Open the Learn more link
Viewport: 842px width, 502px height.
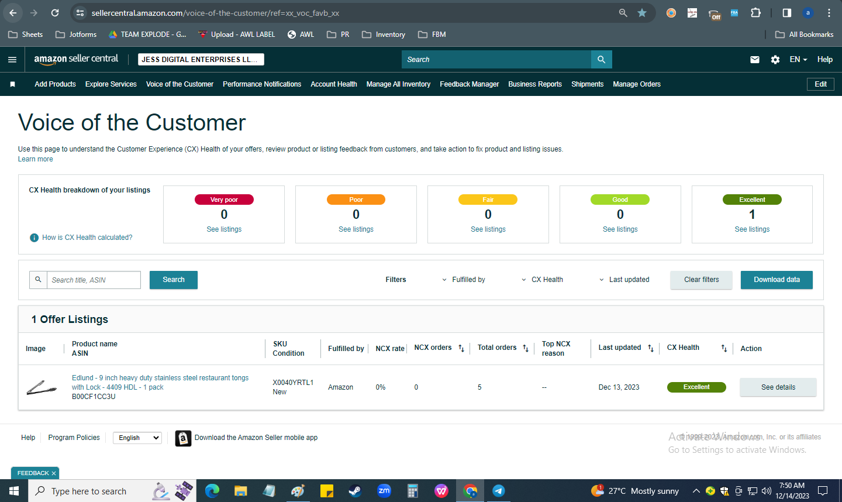coord(35,159)
